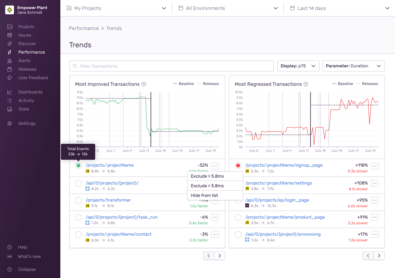The width and height of the screenshot is (395, 278).
Task: Select Exclude > 5.8ms menu option
Action: point(207,176)
